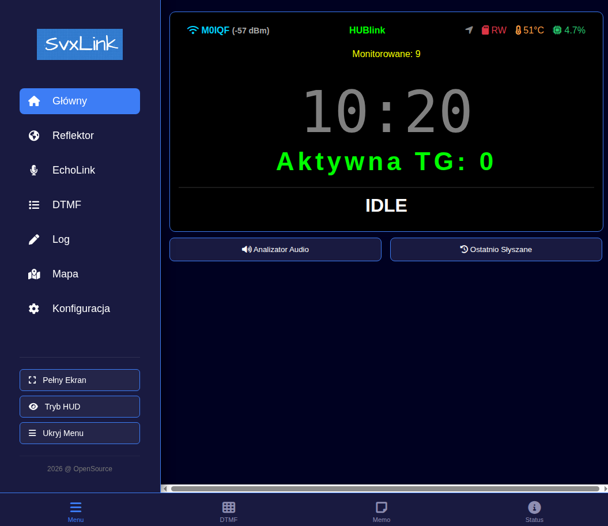Hide sidebar with Ukryj Menu
The image size is (608, 526).
[80, 433]
